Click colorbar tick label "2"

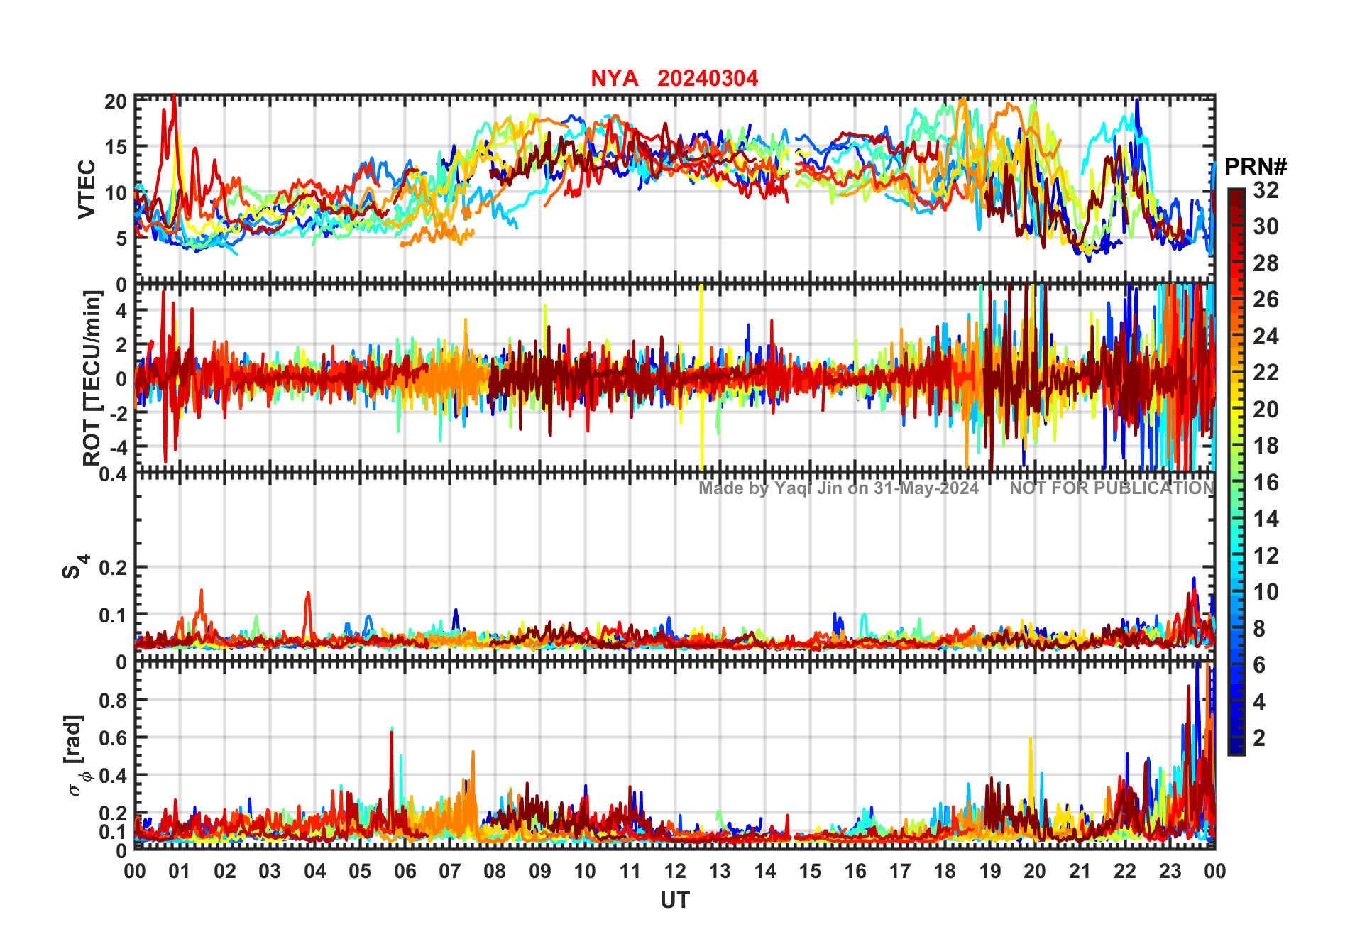(1260, 738)
